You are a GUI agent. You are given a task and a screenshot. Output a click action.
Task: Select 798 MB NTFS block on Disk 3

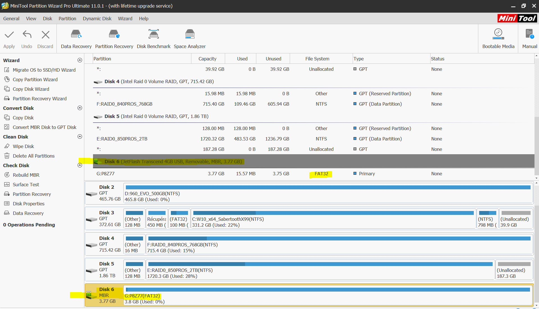(x=488, y=219)
